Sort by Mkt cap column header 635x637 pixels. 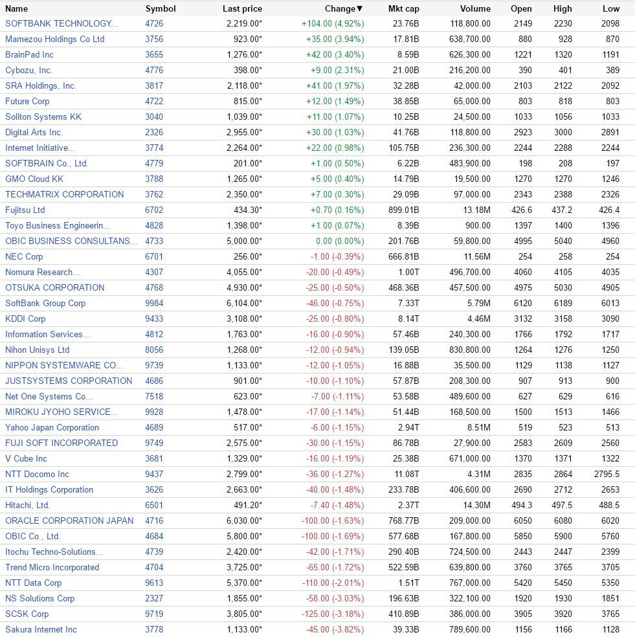pos(403,8)
